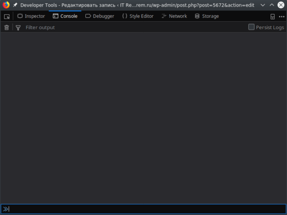This screenshot has height=215, width=287.
Task: Clear console output with trash icon
Action: coord(7,27)
